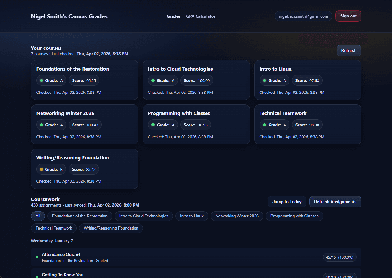Click yellow status dot on Writing/Reasoning Foundation card
Screen dimensions: 392x278
[41, 169]
